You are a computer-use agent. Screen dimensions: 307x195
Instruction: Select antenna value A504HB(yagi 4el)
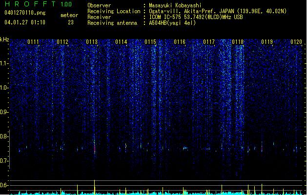tap(172, 23)
